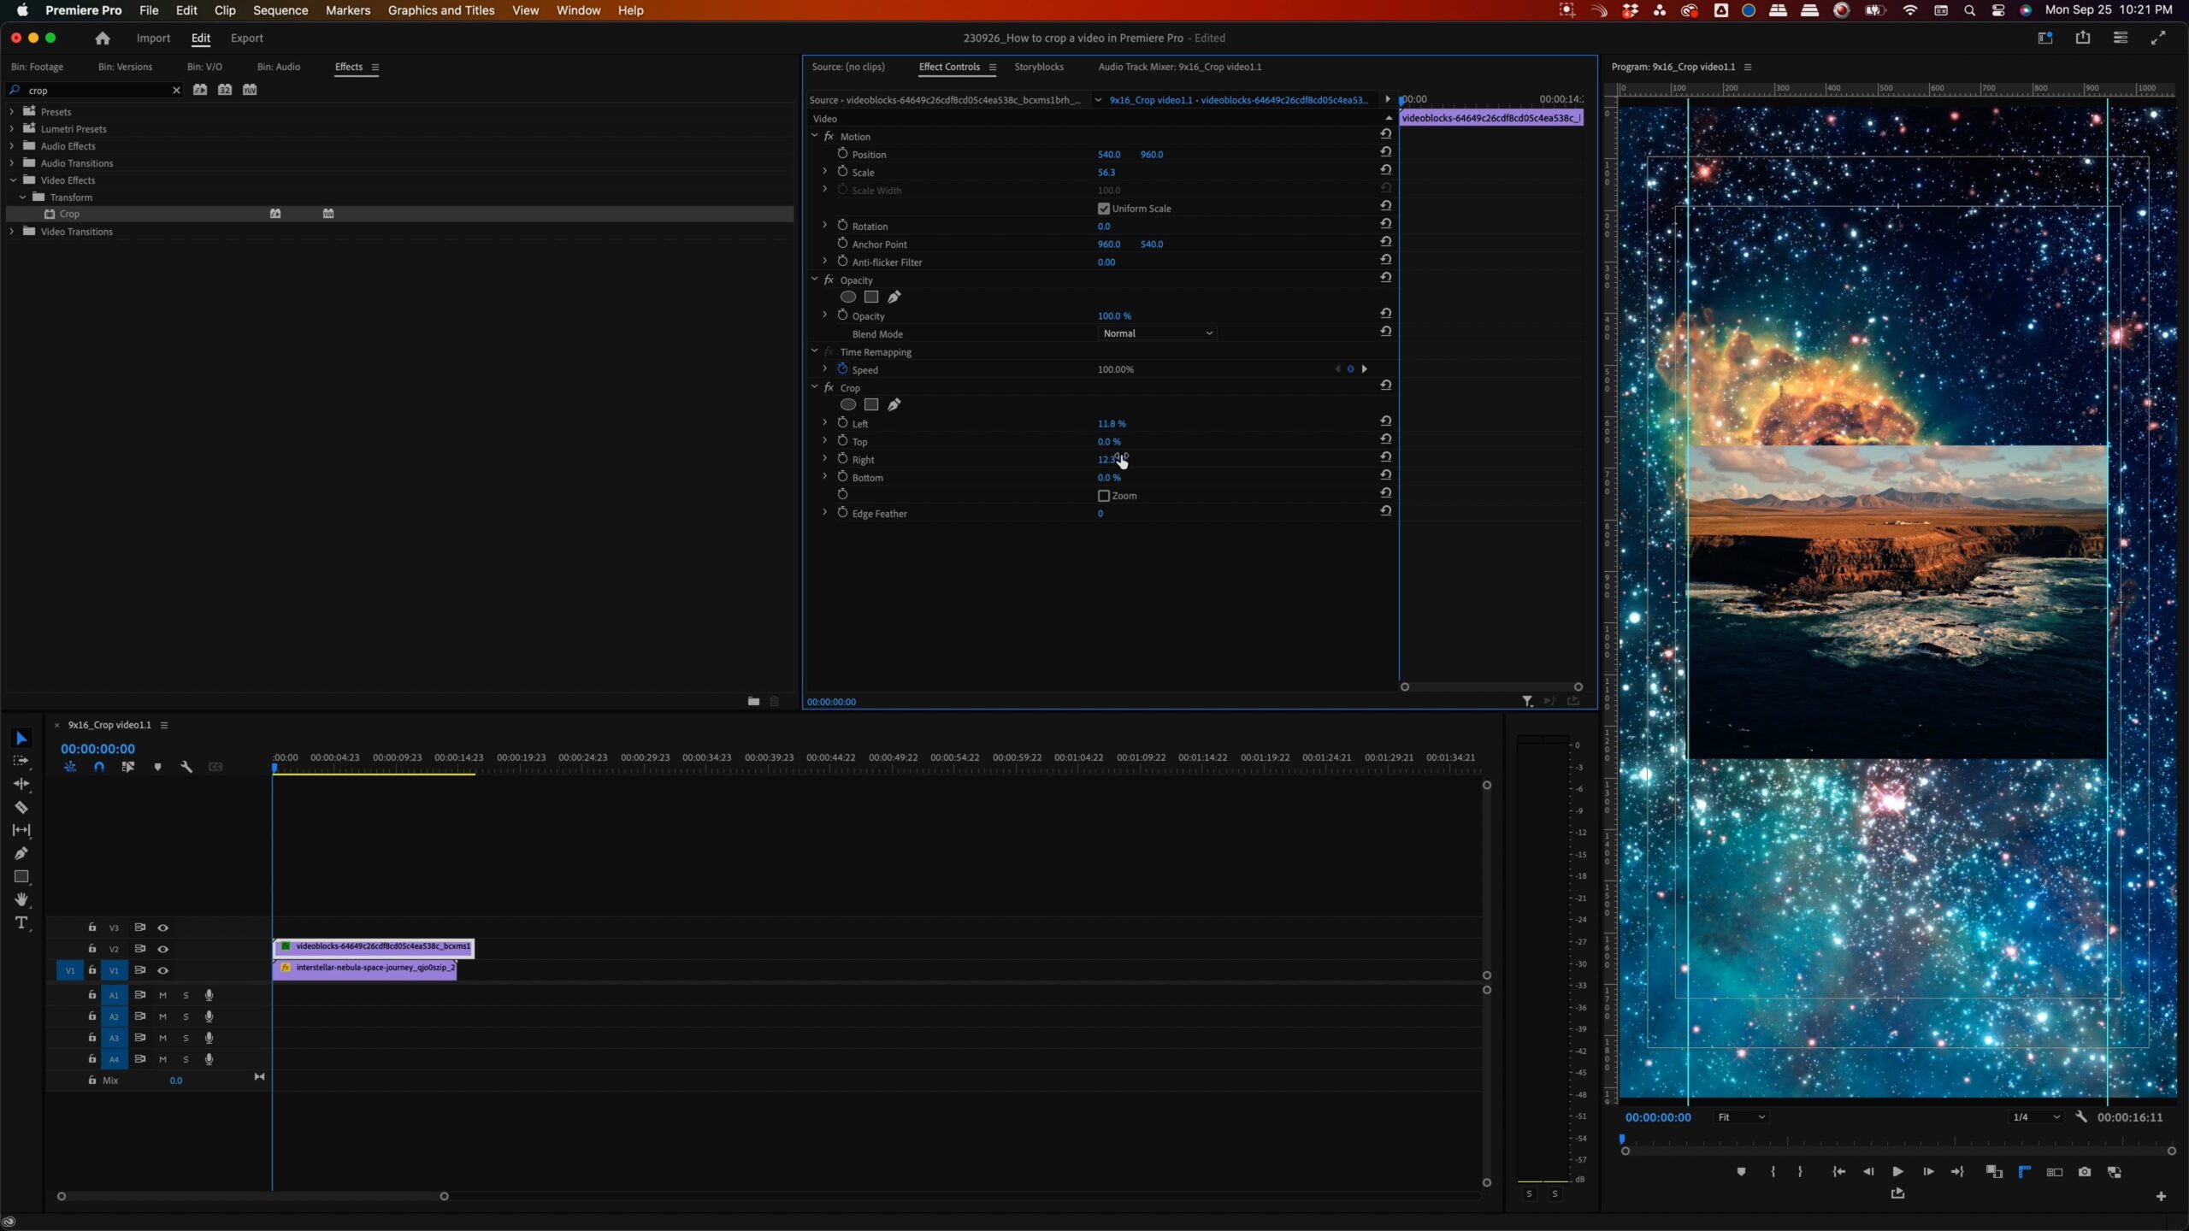Expand the Opacity section in Effect Controls
Image resolution: width=2189 pixels, height=1231 pixels.
pyautogui.click(x=813, y=280)
